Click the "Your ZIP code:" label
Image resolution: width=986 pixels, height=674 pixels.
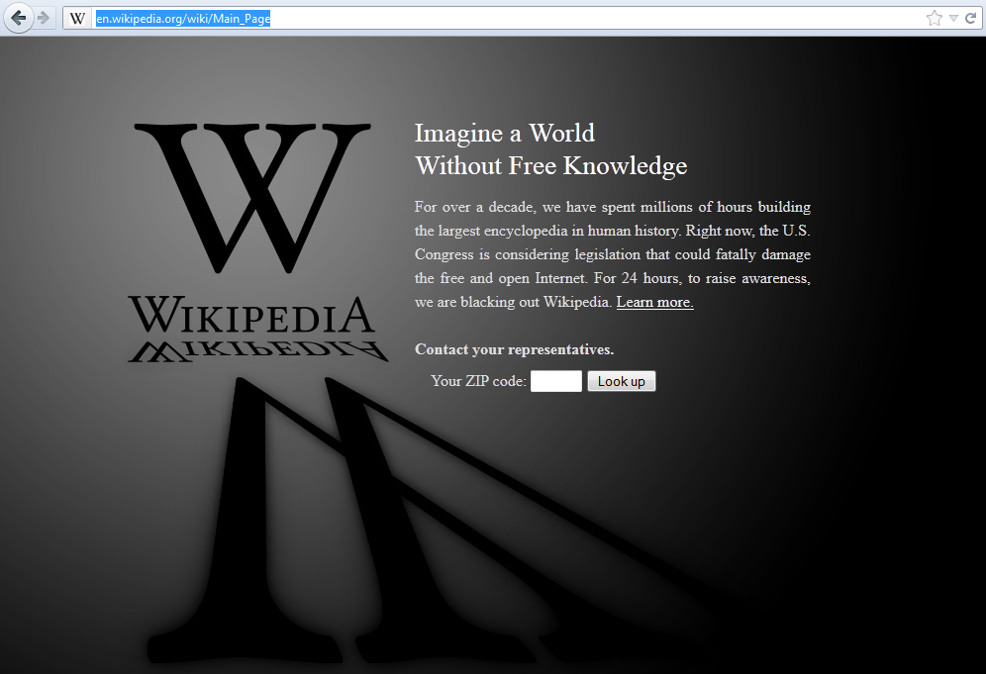pos(478,381)
